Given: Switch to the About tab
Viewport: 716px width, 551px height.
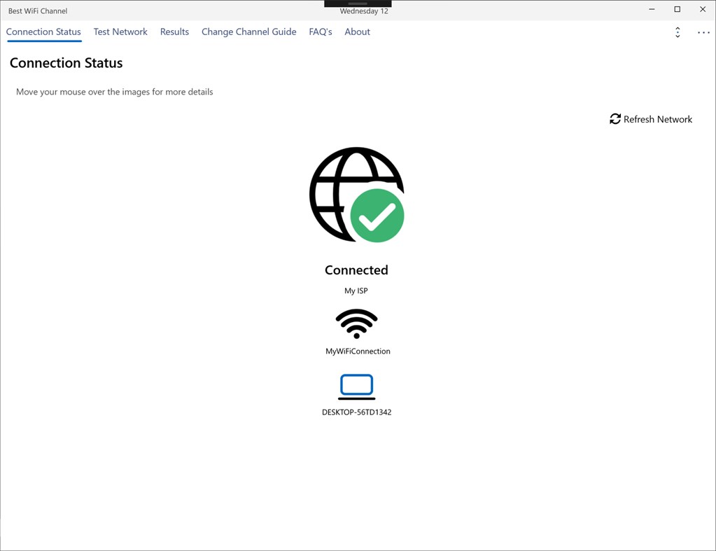Looking at the screenshot, I should 357,32.
